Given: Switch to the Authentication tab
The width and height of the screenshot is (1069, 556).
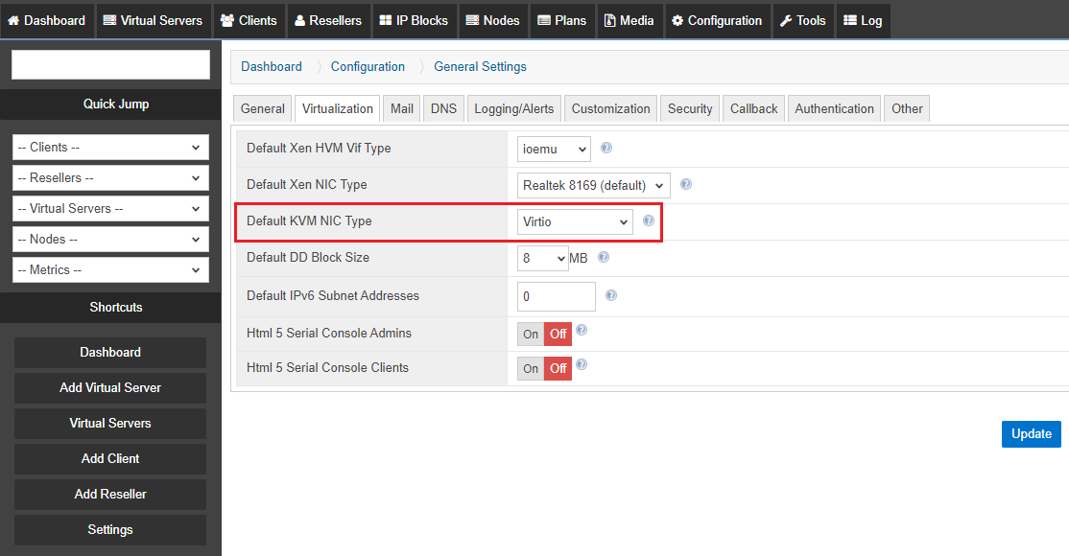Looking at the screenshot, I should (x=835, y=109).
